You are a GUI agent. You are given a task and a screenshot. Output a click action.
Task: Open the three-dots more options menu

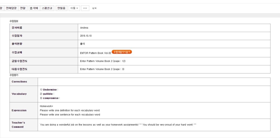pos(85,8)
